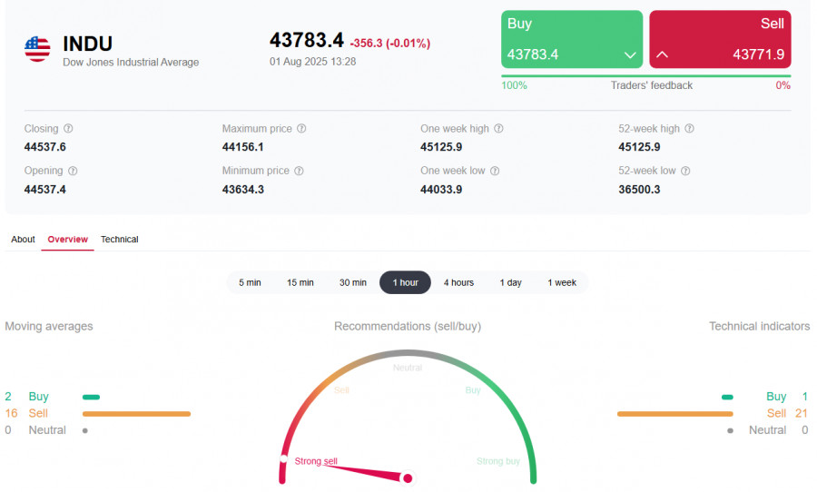The height and width of the screenshot is (492, 817).
Task: Click the gauge needle pivot dot
Action: (x=408, y=477)
